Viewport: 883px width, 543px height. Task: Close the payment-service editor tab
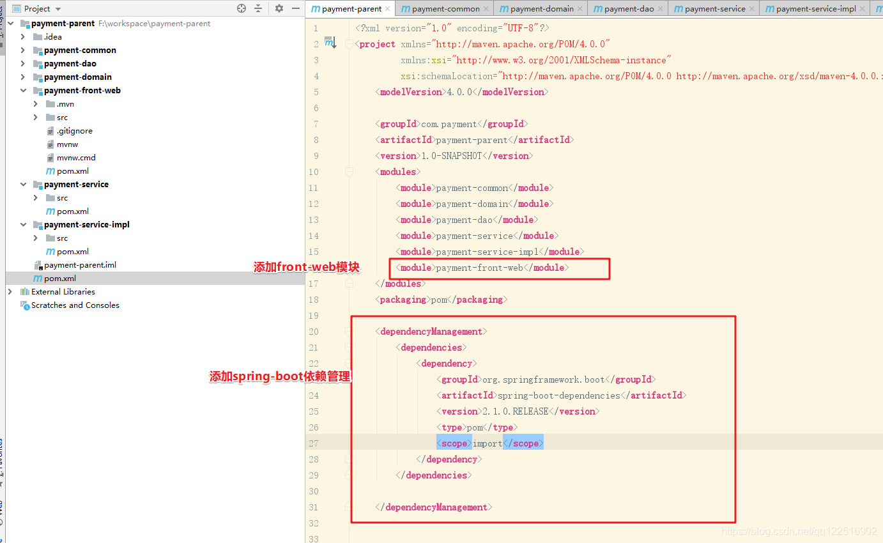click(x=751, y=9)
